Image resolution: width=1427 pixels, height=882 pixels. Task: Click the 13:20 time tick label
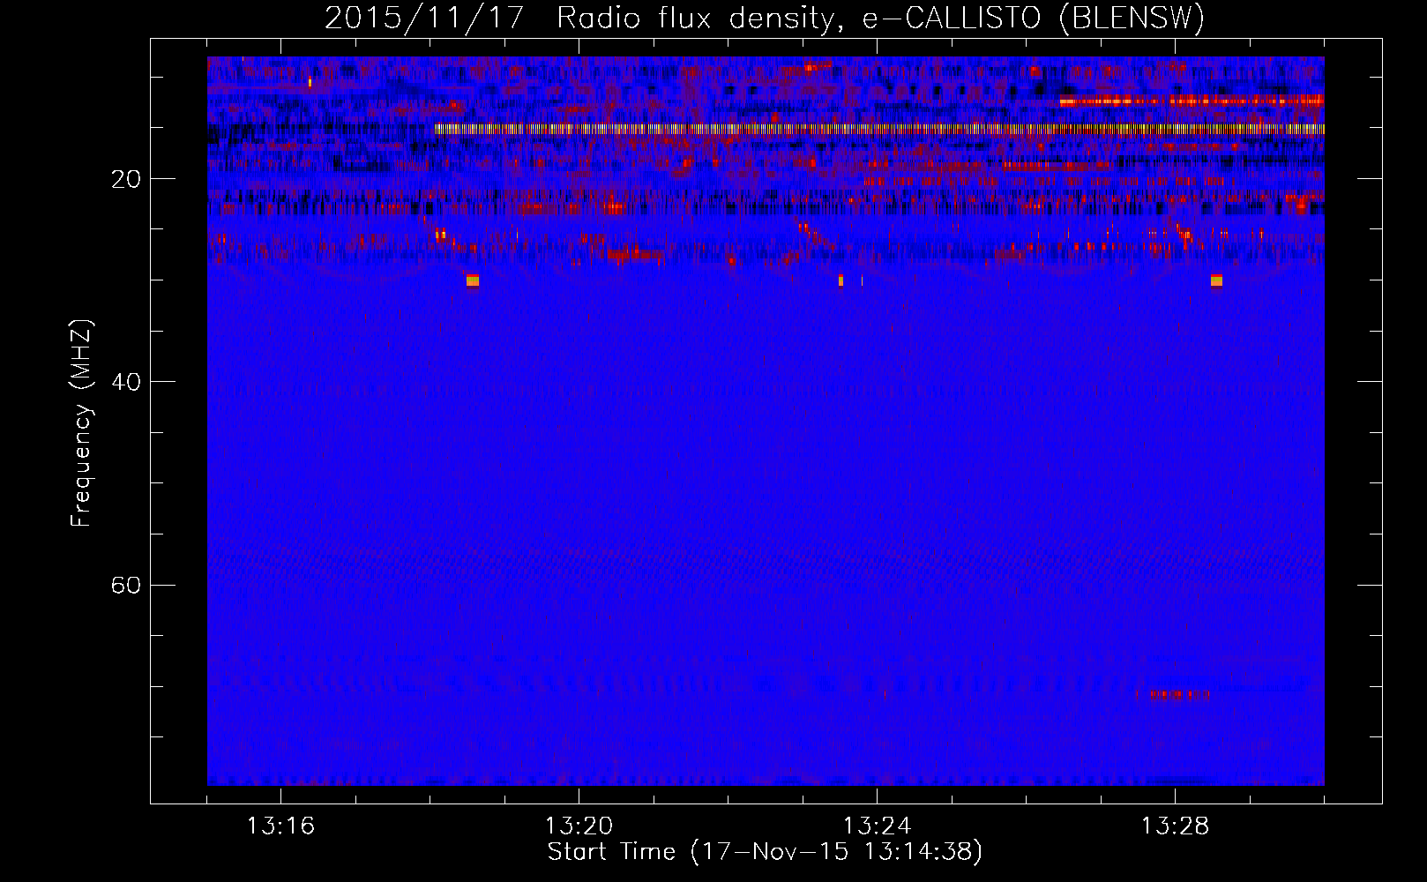(x=579, y=826)
